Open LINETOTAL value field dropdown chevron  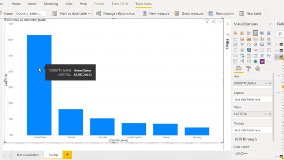(x=266, y=114)
